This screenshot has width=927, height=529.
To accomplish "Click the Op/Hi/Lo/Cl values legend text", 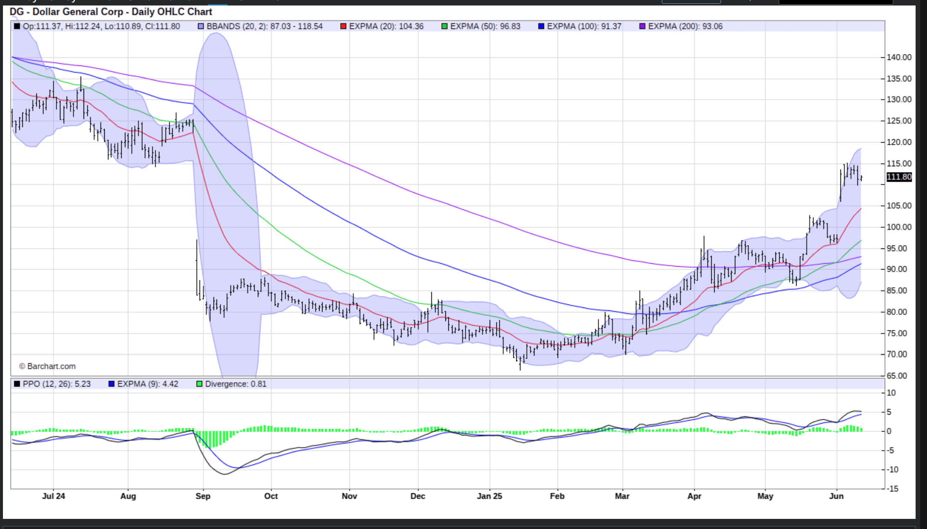I will (101, 27).
